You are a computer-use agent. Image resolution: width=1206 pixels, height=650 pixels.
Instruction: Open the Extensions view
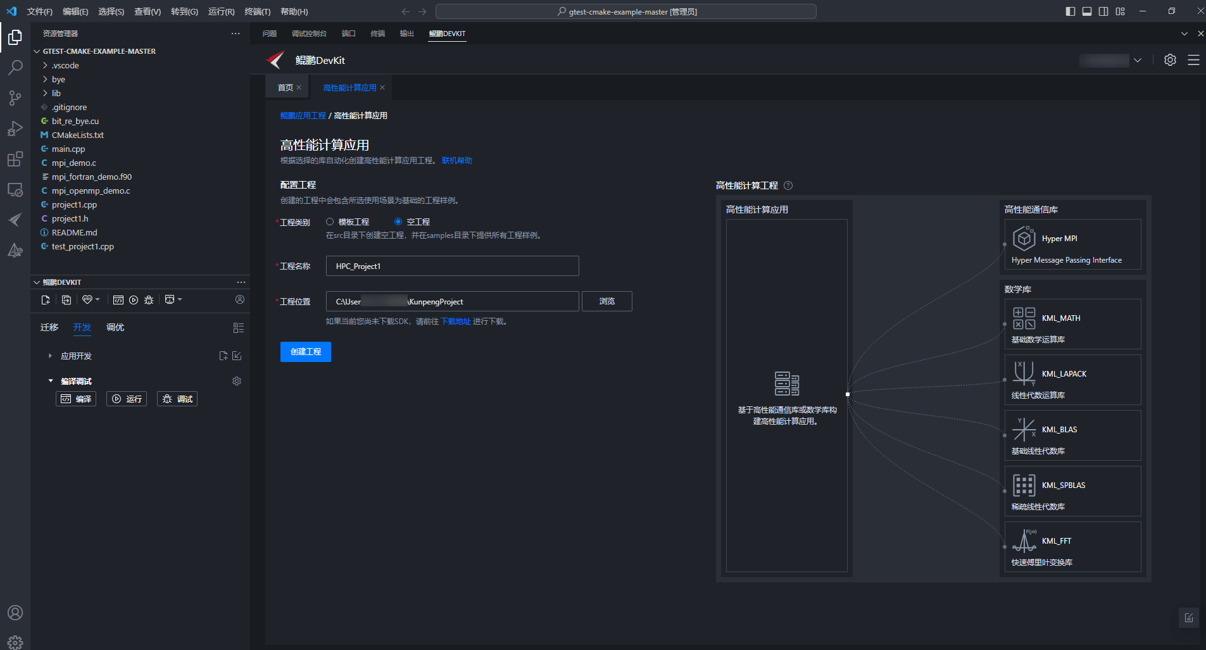coord(15,159)
